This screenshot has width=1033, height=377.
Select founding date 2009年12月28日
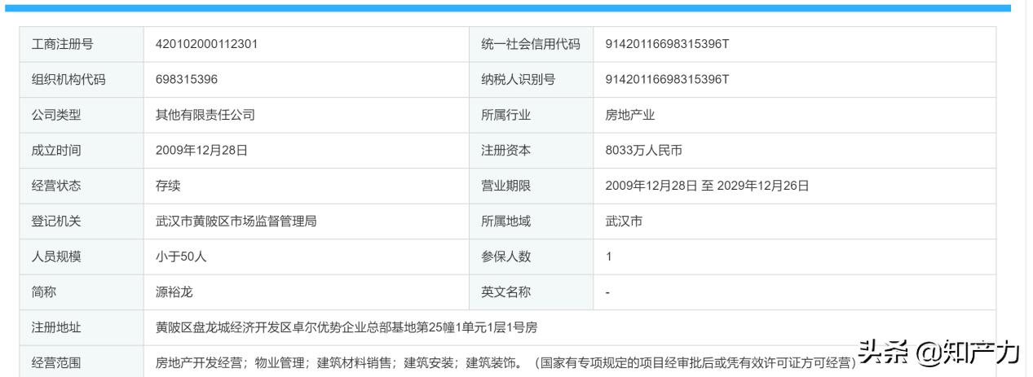click(x=201, y=150)
